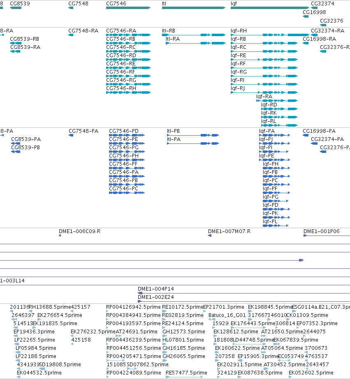350x379 pixels.
Task: Click protein ltl-PA
Action: [174, 139]
